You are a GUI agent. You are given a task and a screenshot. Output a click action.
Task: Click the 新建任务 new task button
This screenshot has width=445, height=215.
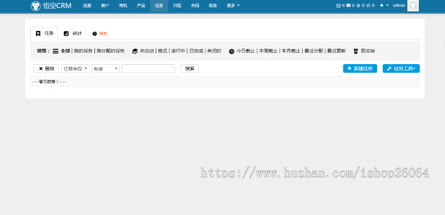[360, 69]
